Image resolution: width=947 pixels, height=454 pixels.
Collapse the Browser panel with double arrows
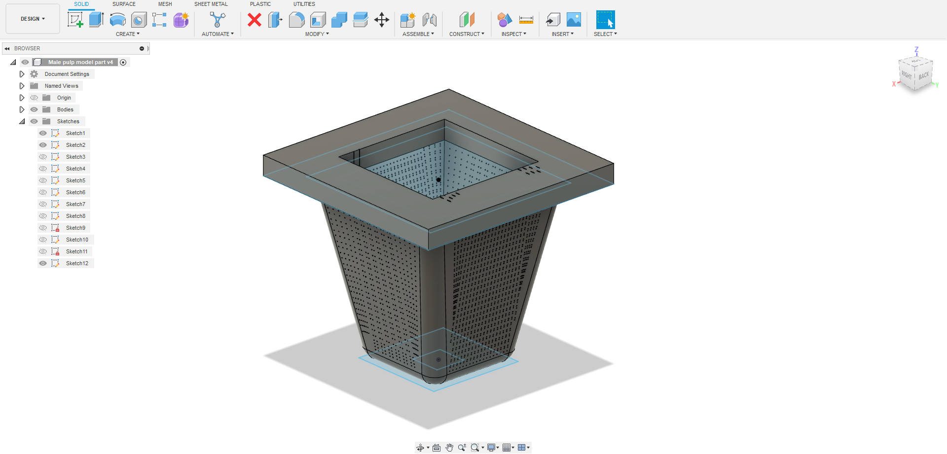coord(7,48)
